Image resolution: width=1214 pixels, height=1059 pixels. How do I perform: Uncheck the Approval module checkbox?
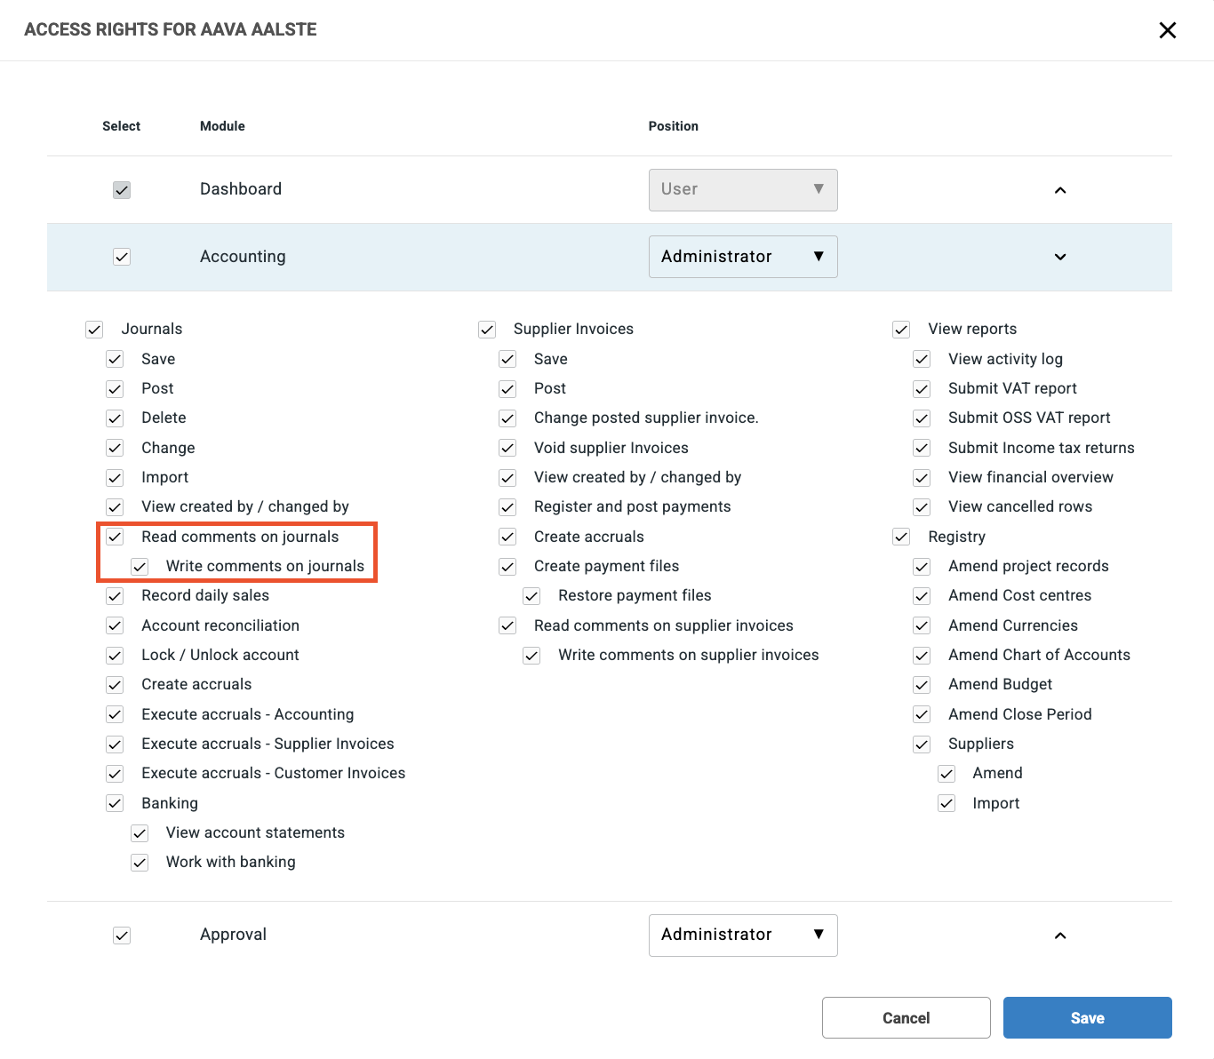coord(122,936)
